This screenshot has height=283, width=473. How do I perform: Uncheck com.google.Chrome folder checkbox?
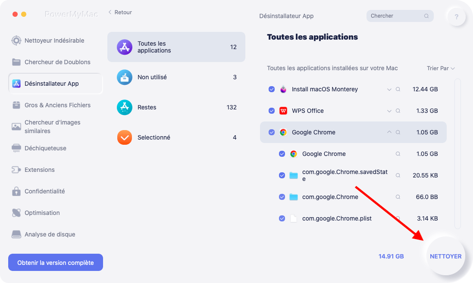pyautogui.click(x=282, y=197)
